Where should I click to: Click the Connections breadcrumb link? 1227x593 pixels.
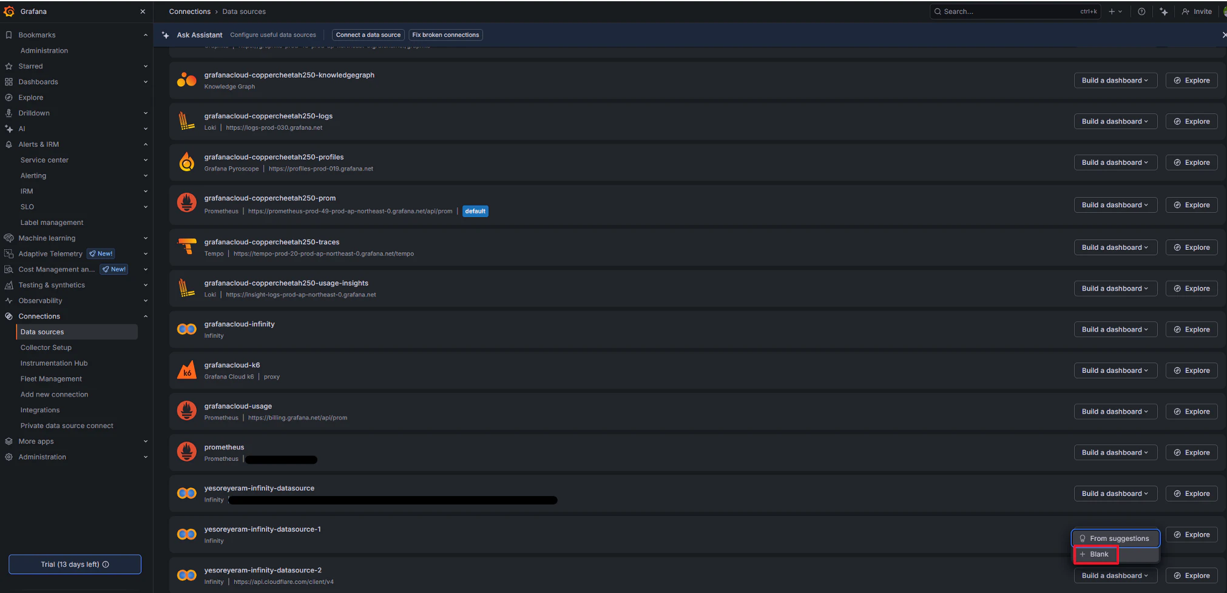pyautogui.click(x=190, y=12)
